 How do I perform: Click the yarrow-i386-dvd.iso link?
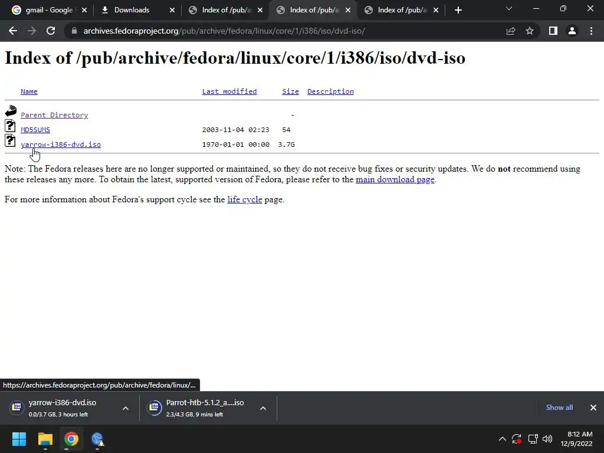click(61, 145)
